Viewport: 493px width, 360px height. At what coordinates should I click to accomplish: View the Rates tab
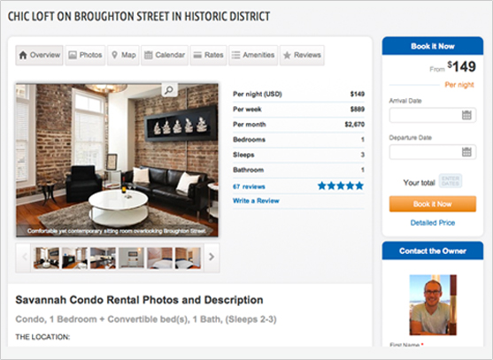(208, 56)
